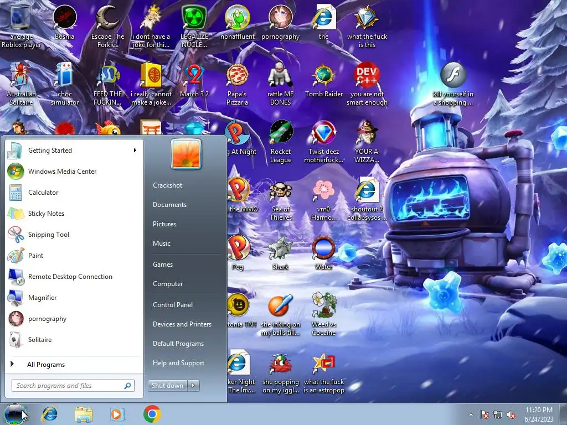Launch Magnifier from Start menu
567x425 pixels.
click(75, 297)
